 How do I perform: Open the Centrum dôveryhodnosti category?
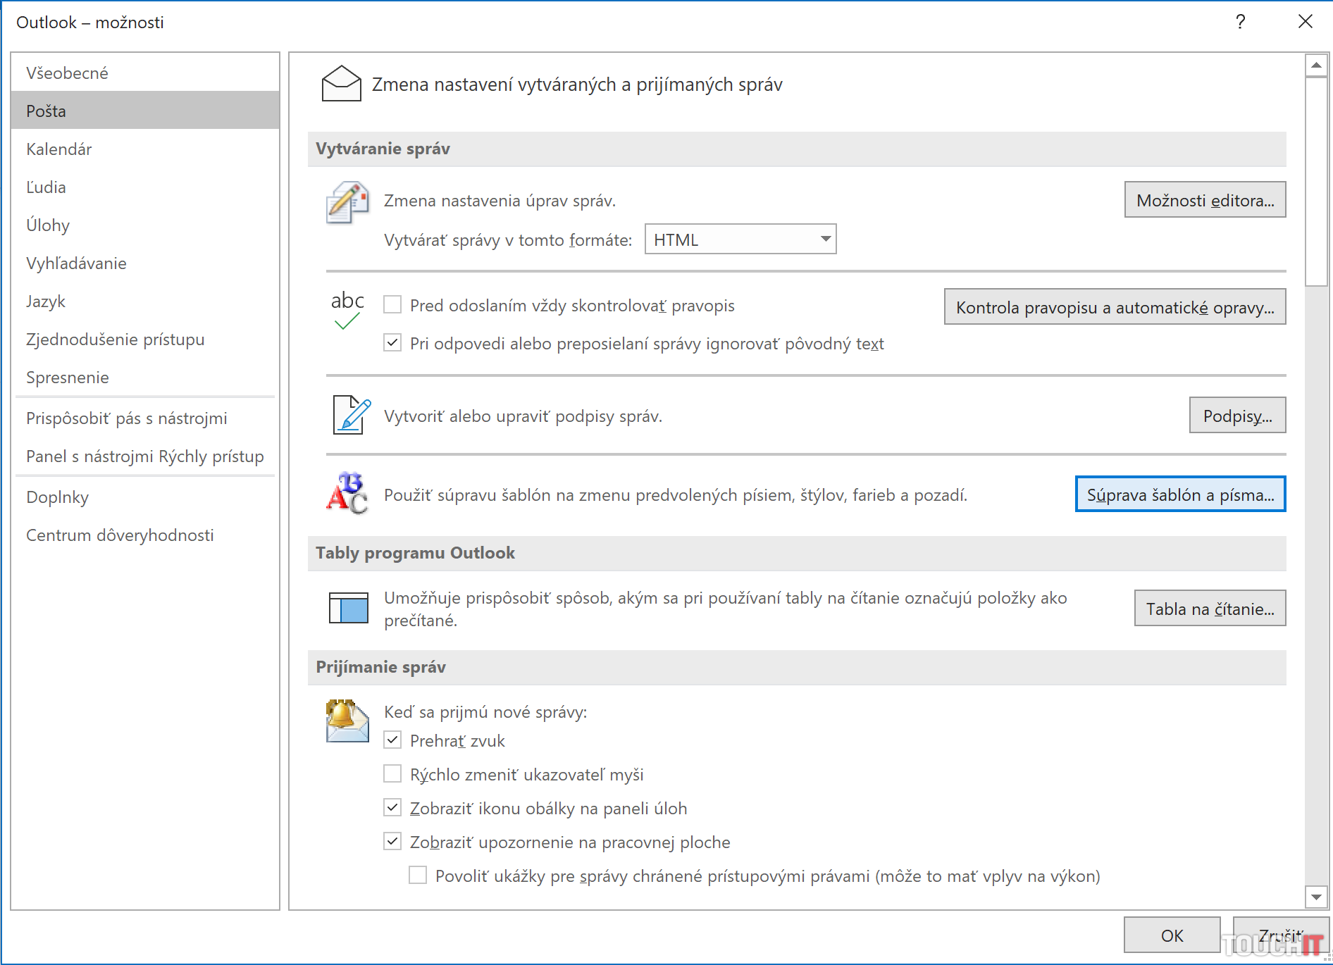120,535
